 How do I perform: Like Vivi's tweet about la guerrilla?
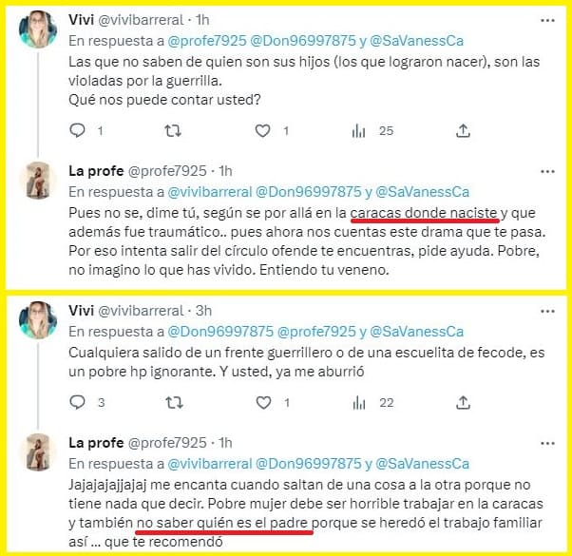tap(262, 130)
